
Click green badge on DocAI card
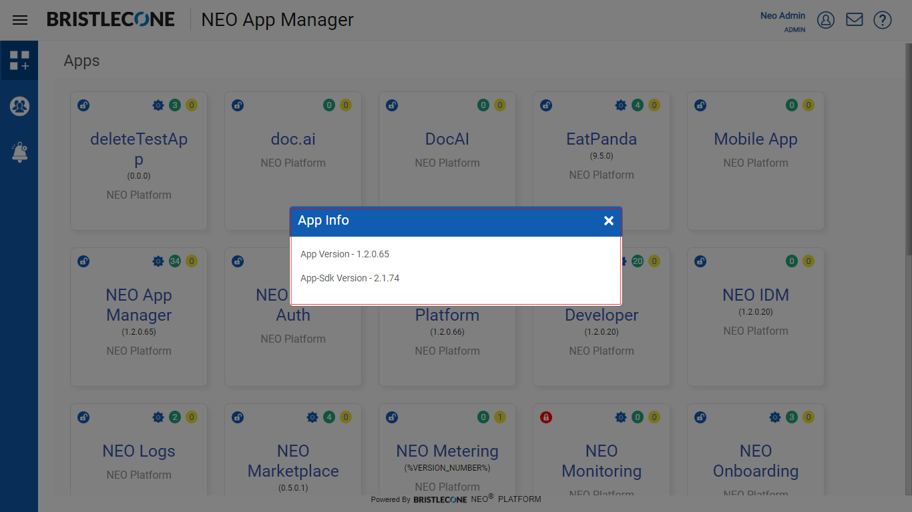(483, 105)
